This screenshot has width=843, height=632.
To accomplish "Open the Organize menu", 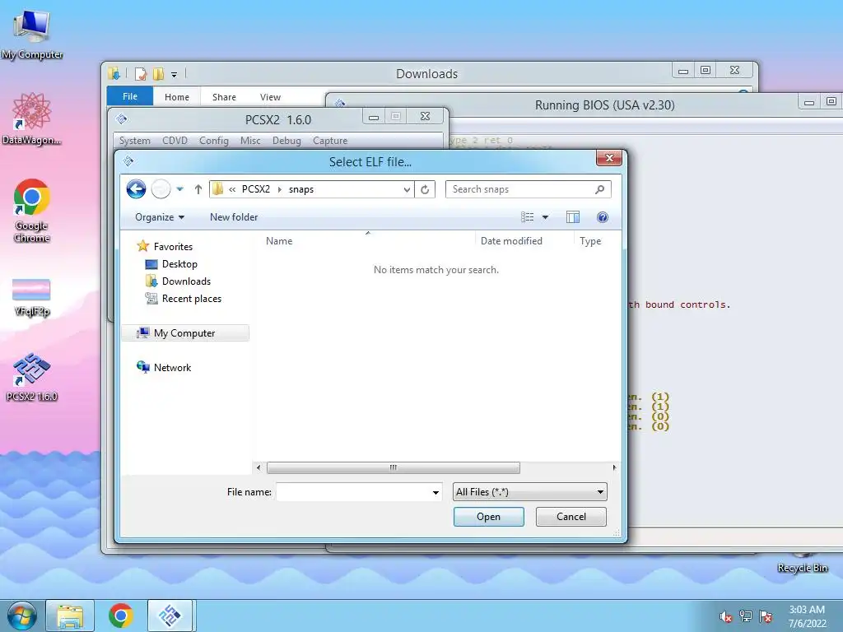I will click(x=160, y=217).
